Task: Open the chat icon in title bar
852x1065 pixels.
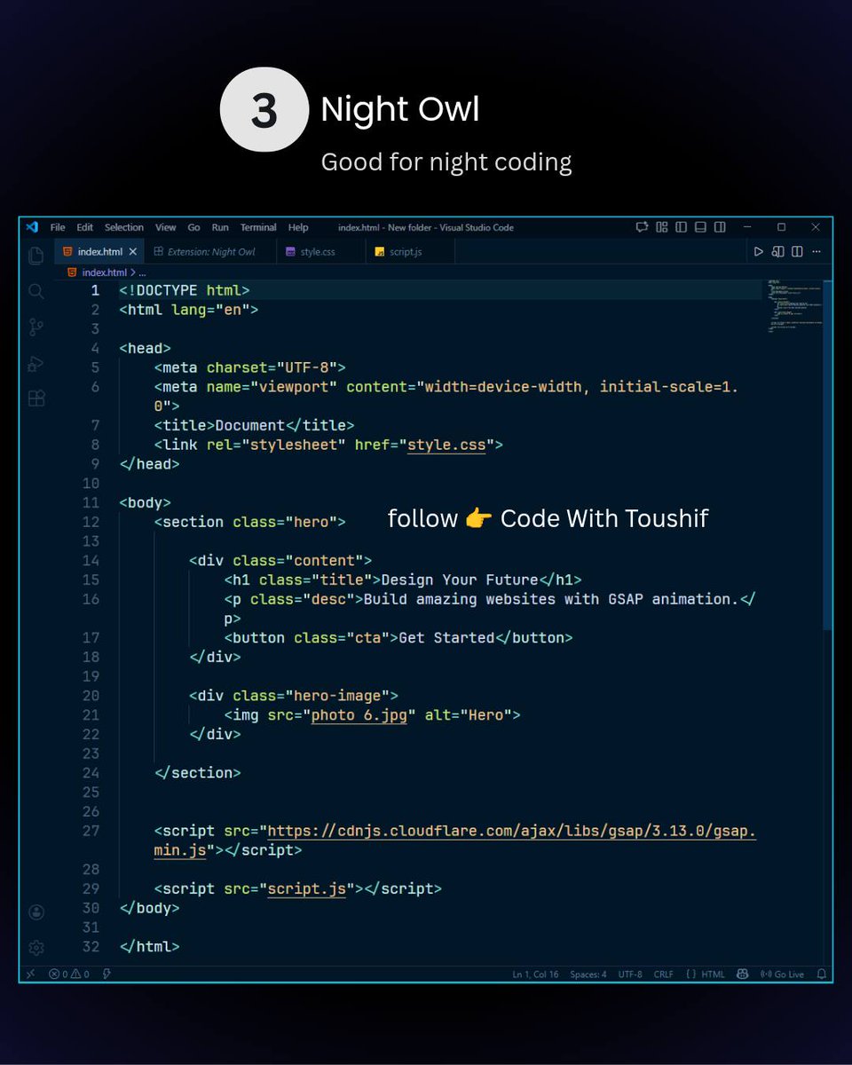Action: (x=642, y=227)
